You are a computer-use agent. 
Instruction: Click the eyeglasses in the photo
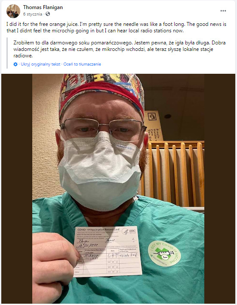(x=103, y=128)
